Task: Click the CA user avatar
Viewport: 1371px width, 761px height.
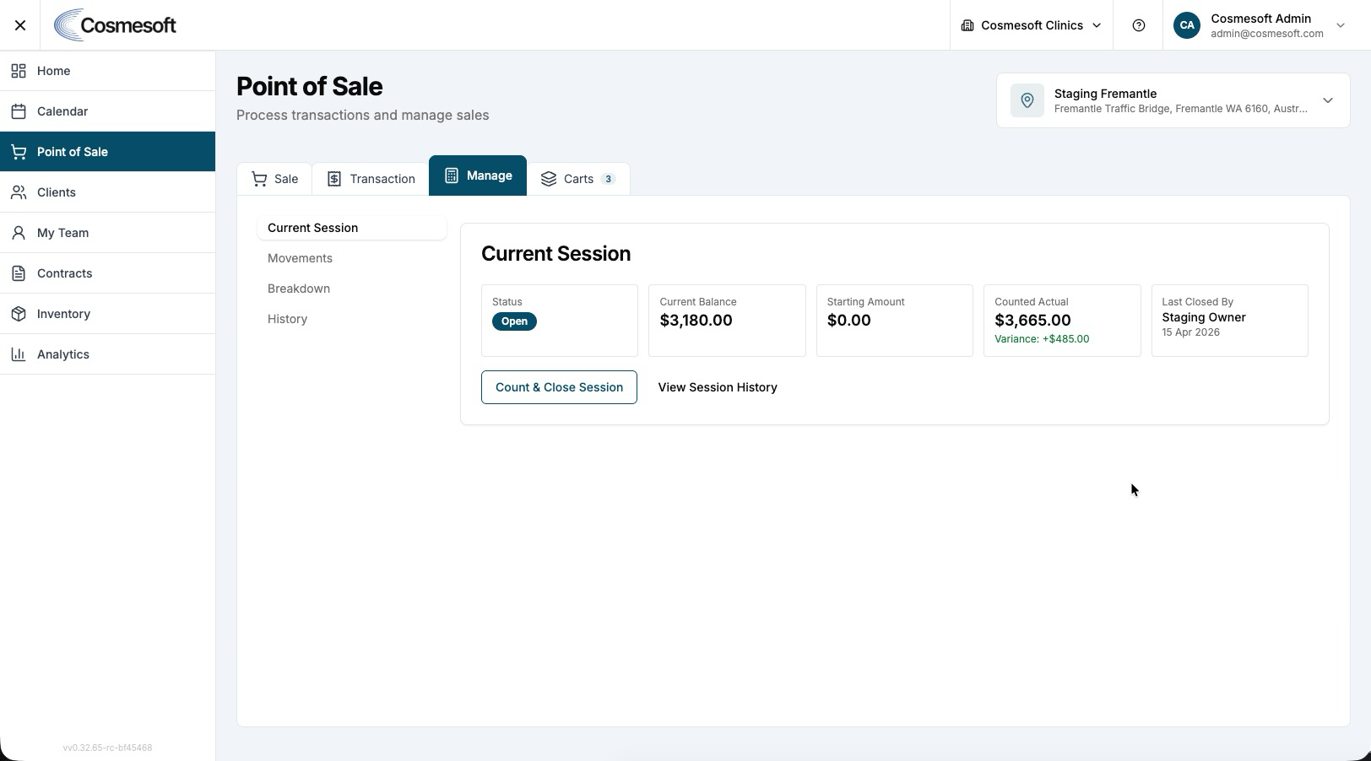Action: click(x=1187, y=25)
